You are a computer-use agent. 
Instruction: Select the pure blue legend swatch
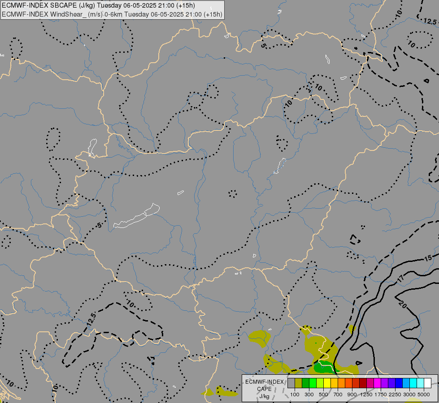click(x=399, y=383)
